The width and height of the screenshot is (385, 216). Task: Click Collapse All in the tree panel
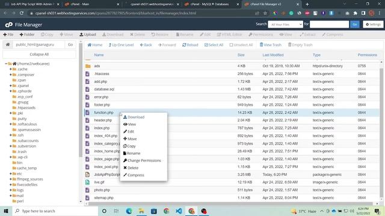pyautogui.click(x=39, y=55)
